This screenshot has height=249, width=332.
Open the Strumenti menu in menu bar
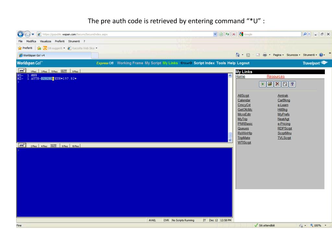coord(74,41)
